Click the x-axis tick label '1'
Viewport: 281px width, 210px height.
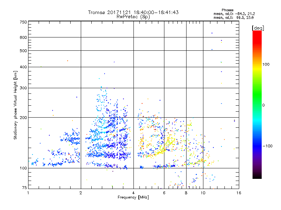click(x=28, y=193)
